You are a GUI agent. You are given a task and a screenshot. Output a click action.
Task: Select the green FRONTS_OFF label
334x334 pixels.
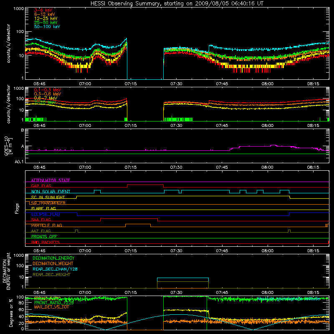pyautogui.click(x=44, y=236)
